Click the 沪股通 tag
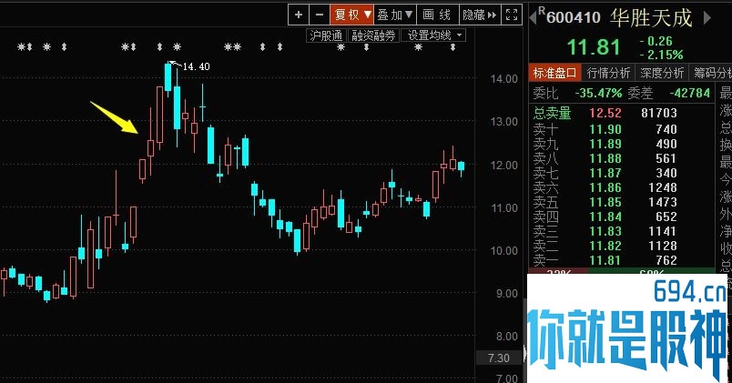 click(326, 35)
